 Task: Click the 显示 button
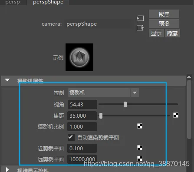coord(156,33)
